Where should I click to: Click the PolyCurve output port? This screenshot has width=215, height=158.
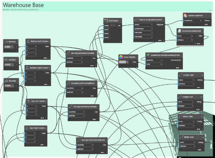(x=160, y=25)
